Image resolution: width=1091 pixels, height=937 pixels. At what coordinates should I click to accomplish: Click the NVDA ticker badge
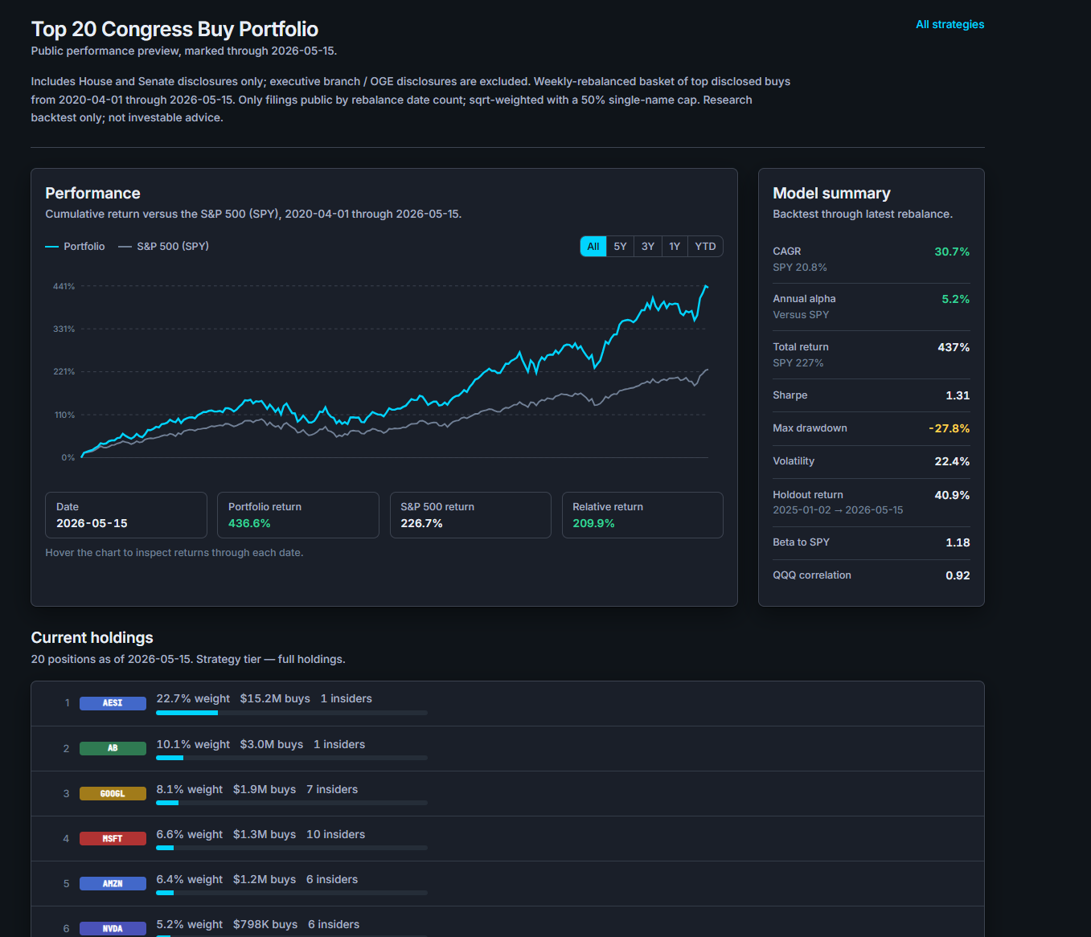coord(113,928)
